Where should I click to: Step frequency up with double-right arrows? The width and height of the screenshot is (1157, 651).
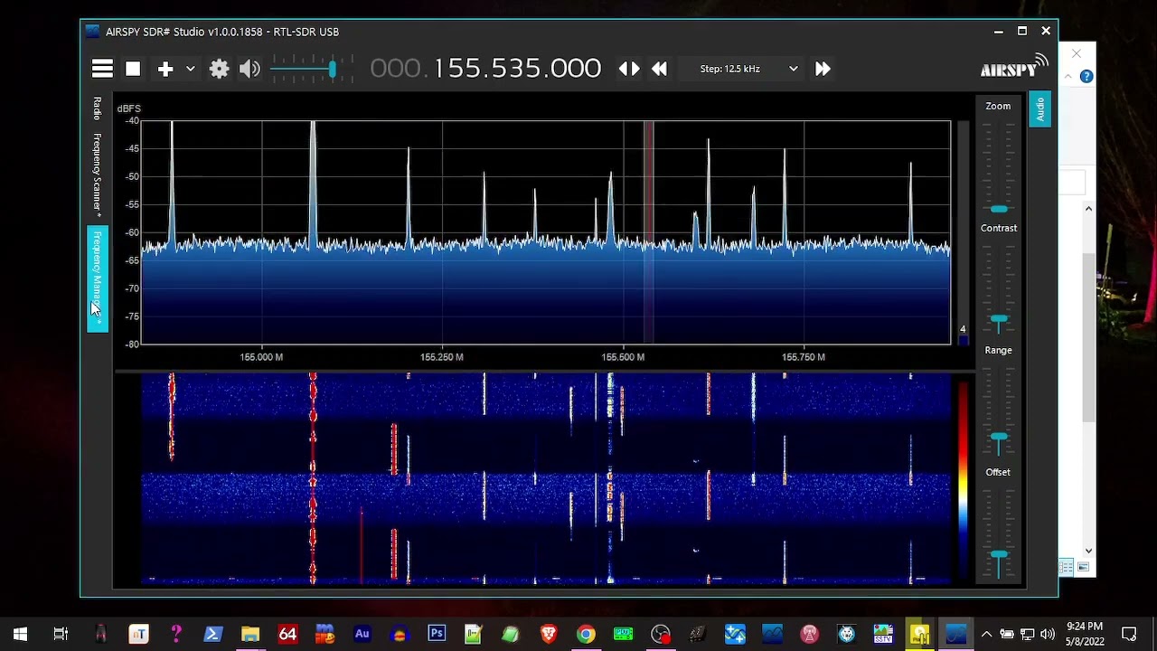(823, 69)
